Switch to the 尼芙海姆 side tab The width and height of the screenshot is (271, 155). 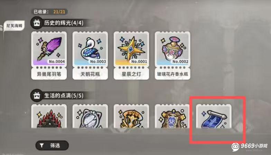pos(14,26)
